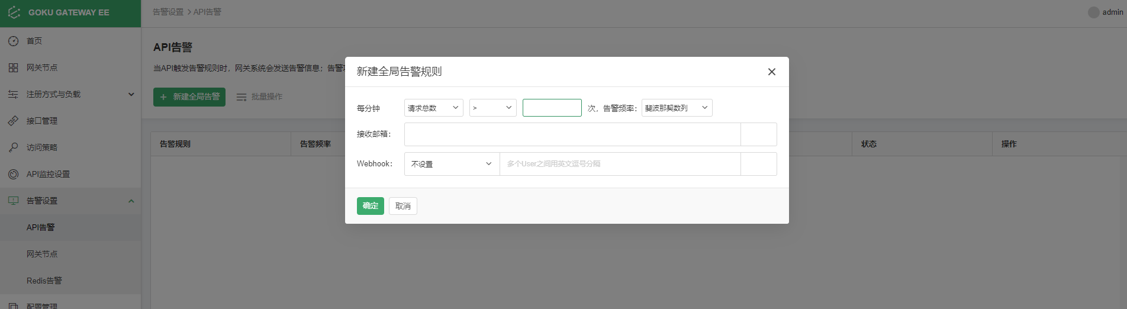Viewport: 1127px width, 309px height.
Task: Open the 告警频率 斐波那契数列 dropdown
Action: [x=677, y=108]
